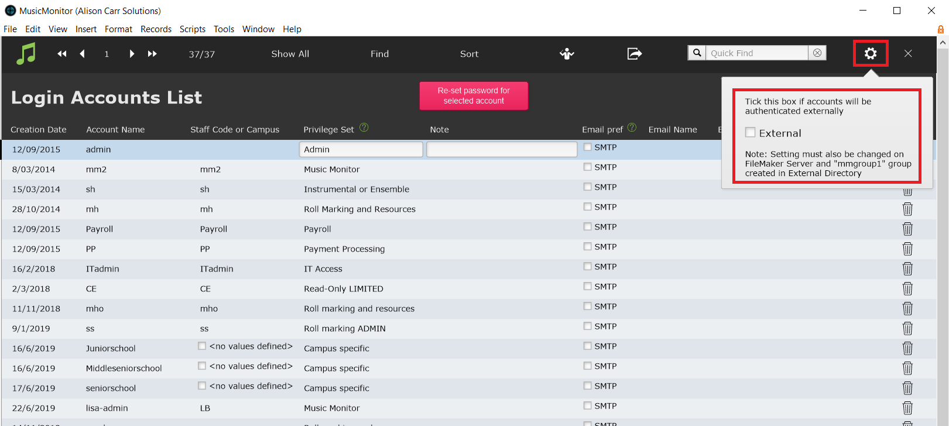Click the record number 1 field
Screen dimensions: 949x426
click(x=107, y=54)
